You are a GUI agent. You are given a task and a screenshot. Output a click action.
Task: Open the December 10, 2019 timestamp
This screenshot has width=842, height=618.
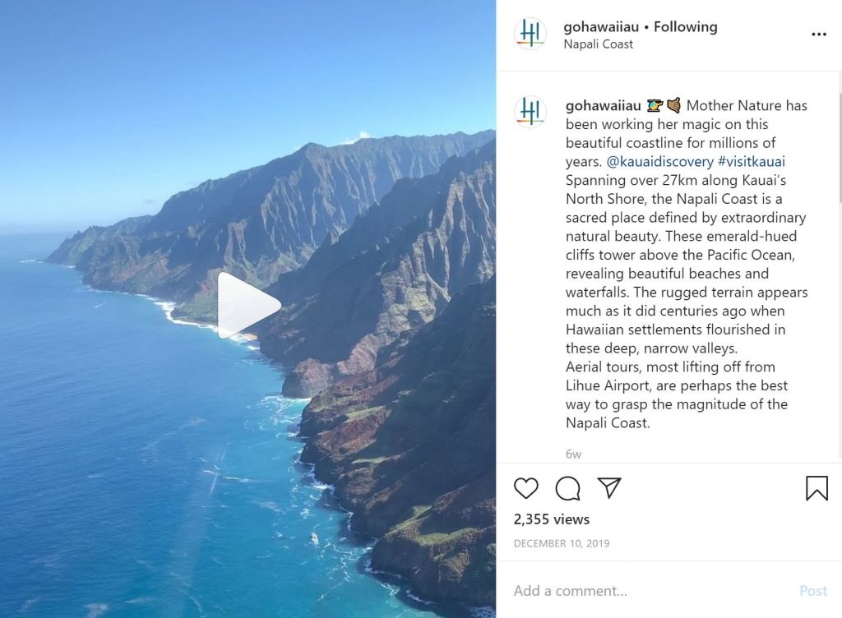coord(562,543)
